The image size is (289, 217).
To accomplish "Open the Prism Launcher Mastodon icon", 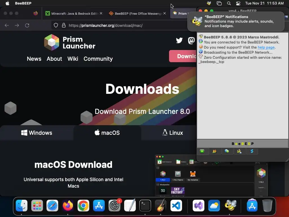I will pos(191,40).
